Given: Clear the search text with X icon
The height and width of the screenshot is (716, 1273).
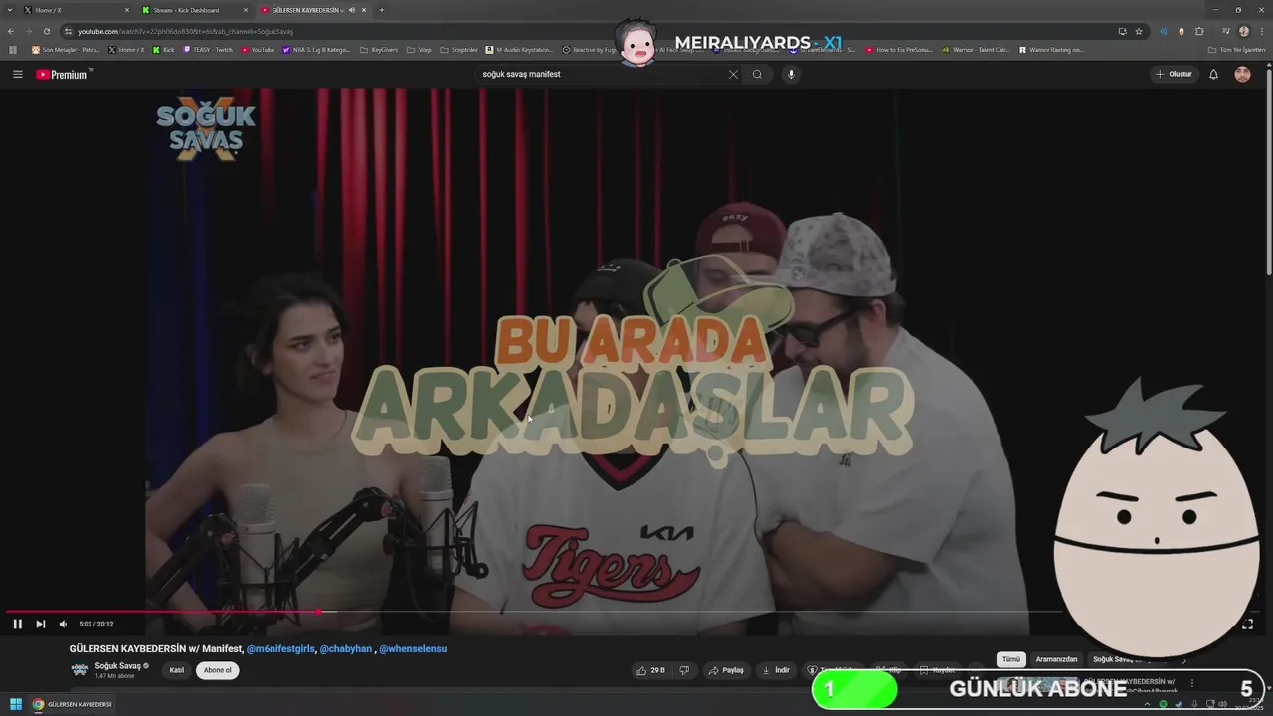Looking at the screenshot, I should point(733,74).
